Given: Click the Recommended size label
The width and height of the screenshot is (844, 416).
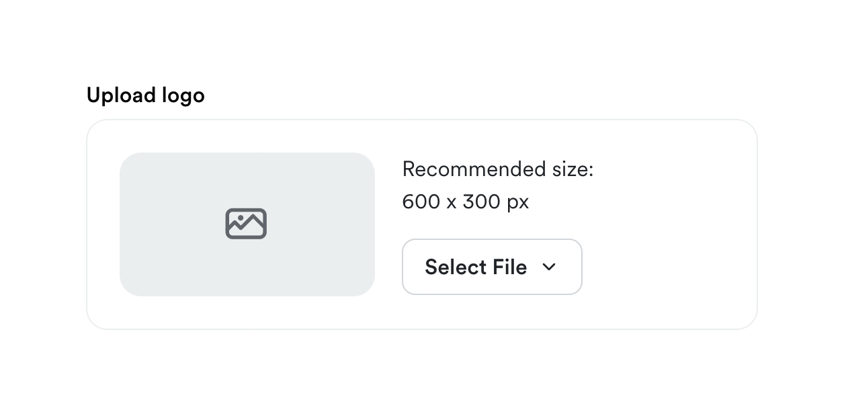Looking at the screenshot, I should [x=497, y=169].
